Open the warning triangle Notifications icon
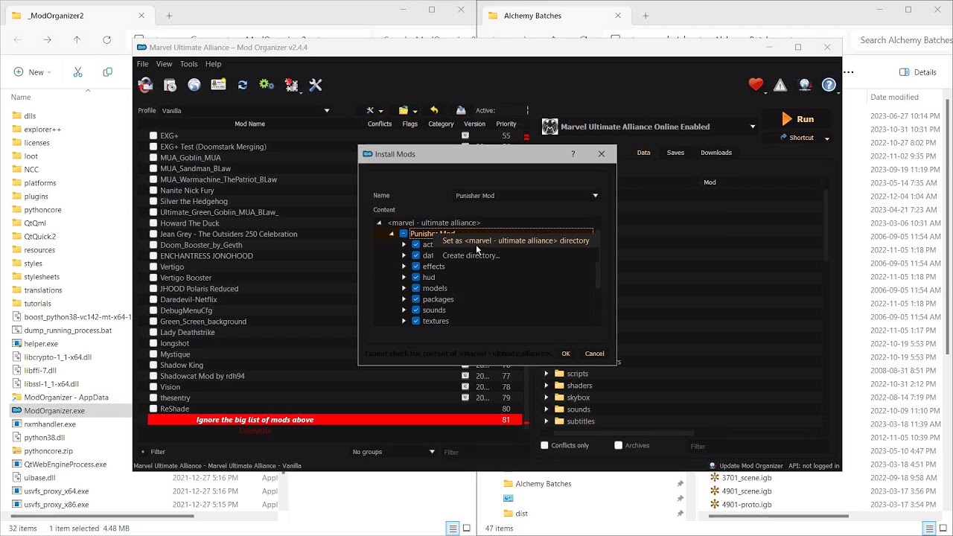The width and height of the screenshot is (953, 536). coord(780,86)
